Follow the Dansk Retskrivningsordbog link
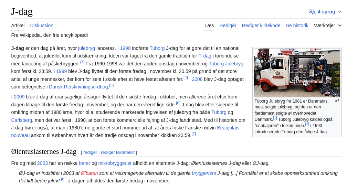Image resolution: width=347 pixels, height=190 pixels. [78, 87]
